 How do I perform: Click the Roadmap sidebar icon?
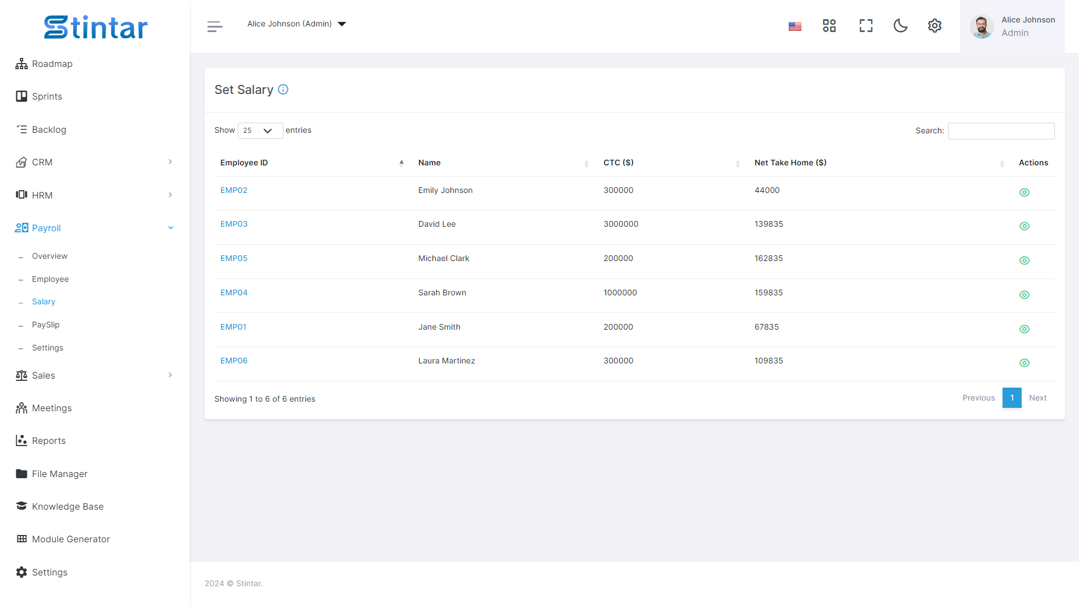click(21, 64)
